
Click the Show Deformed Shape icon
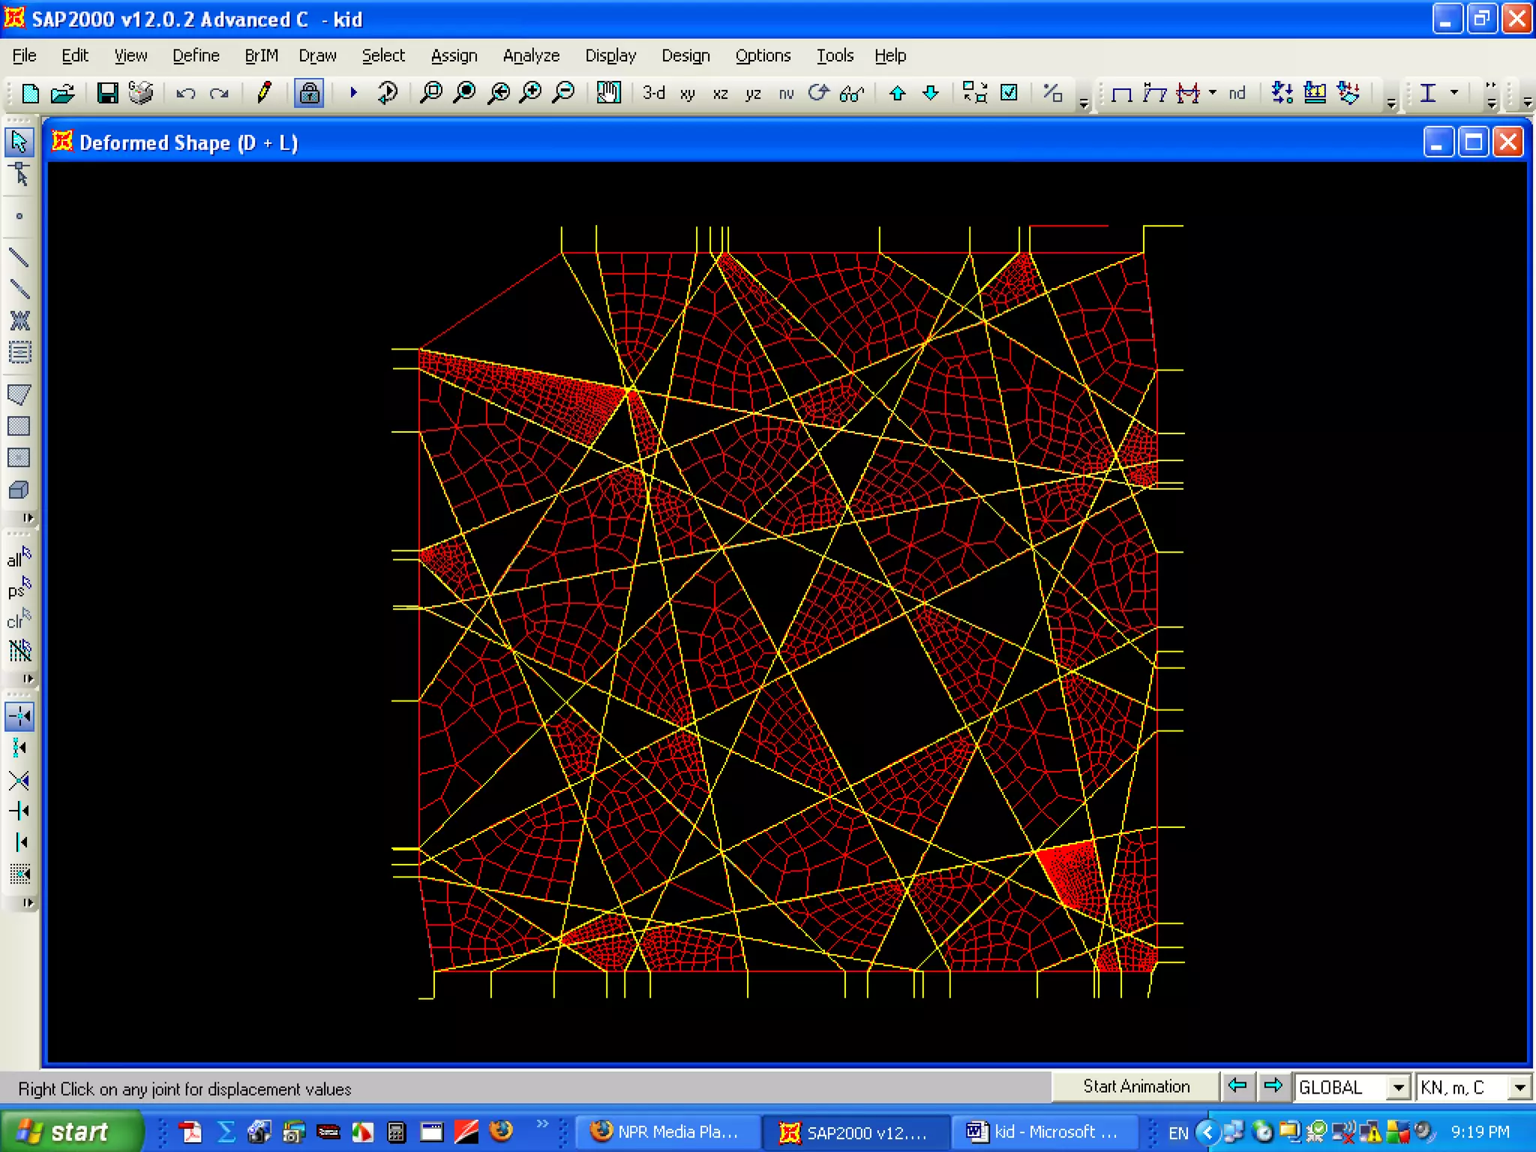point(1154,93)
